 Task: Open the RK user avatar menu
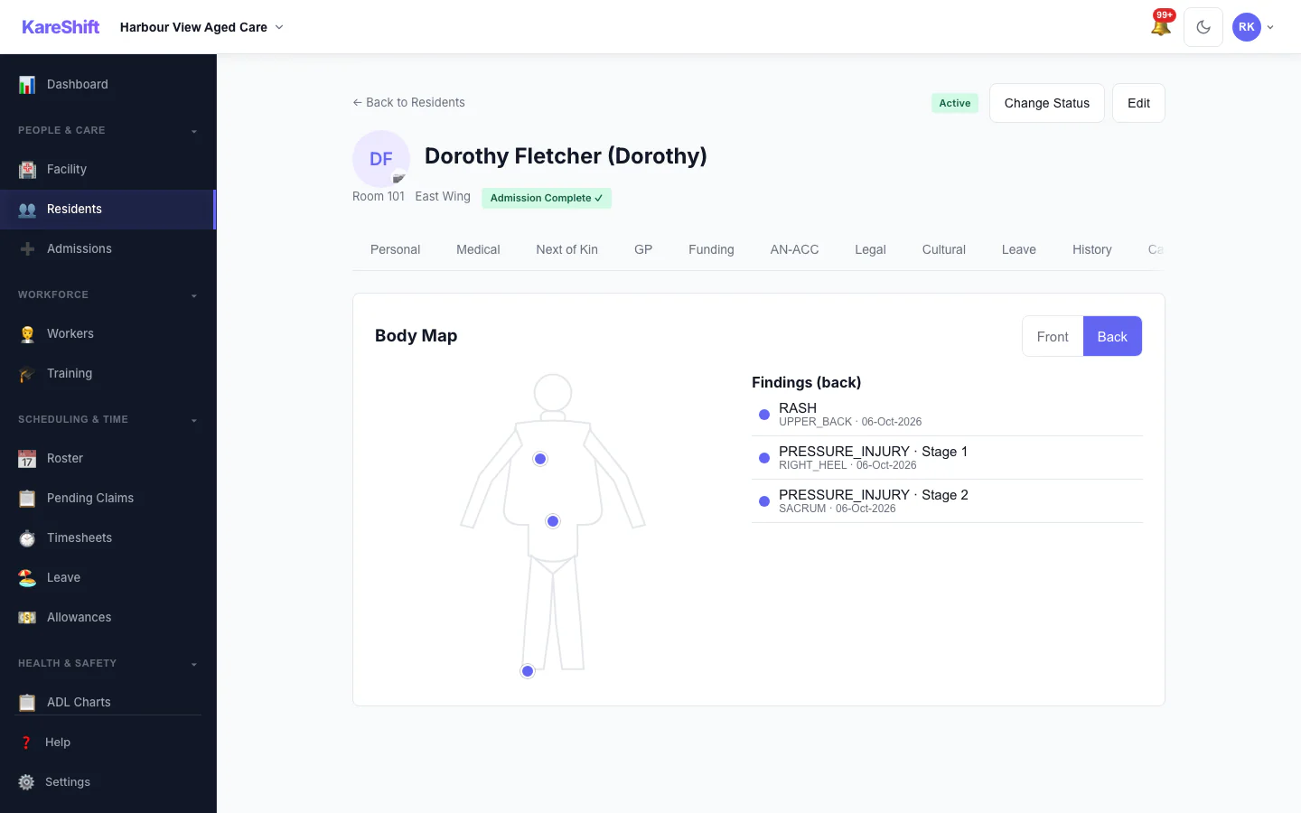pyautogui.click(x=1253, y=27)
